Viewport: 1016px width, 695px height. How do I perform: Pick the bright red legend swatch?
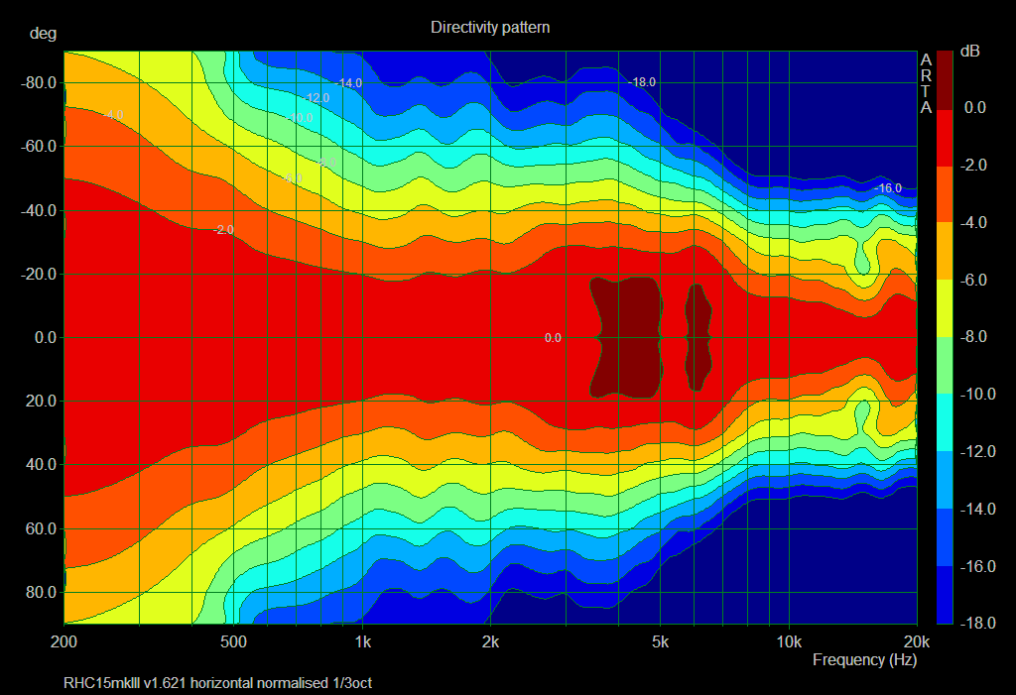click(x=945, y=138)
